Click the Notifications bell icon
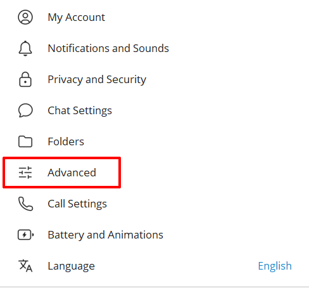Image resolution: width=309 pixels, height=288 pixels. point(25,48)
